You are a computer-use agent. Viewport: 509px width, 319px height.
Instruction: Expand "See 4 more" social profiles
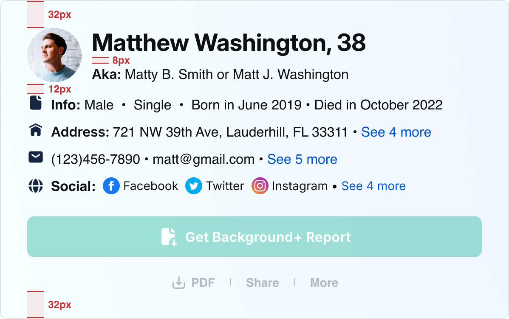click(x=373, y=186)
